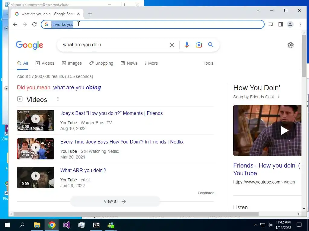Switch to Shopping results tab

pos(101,63)
